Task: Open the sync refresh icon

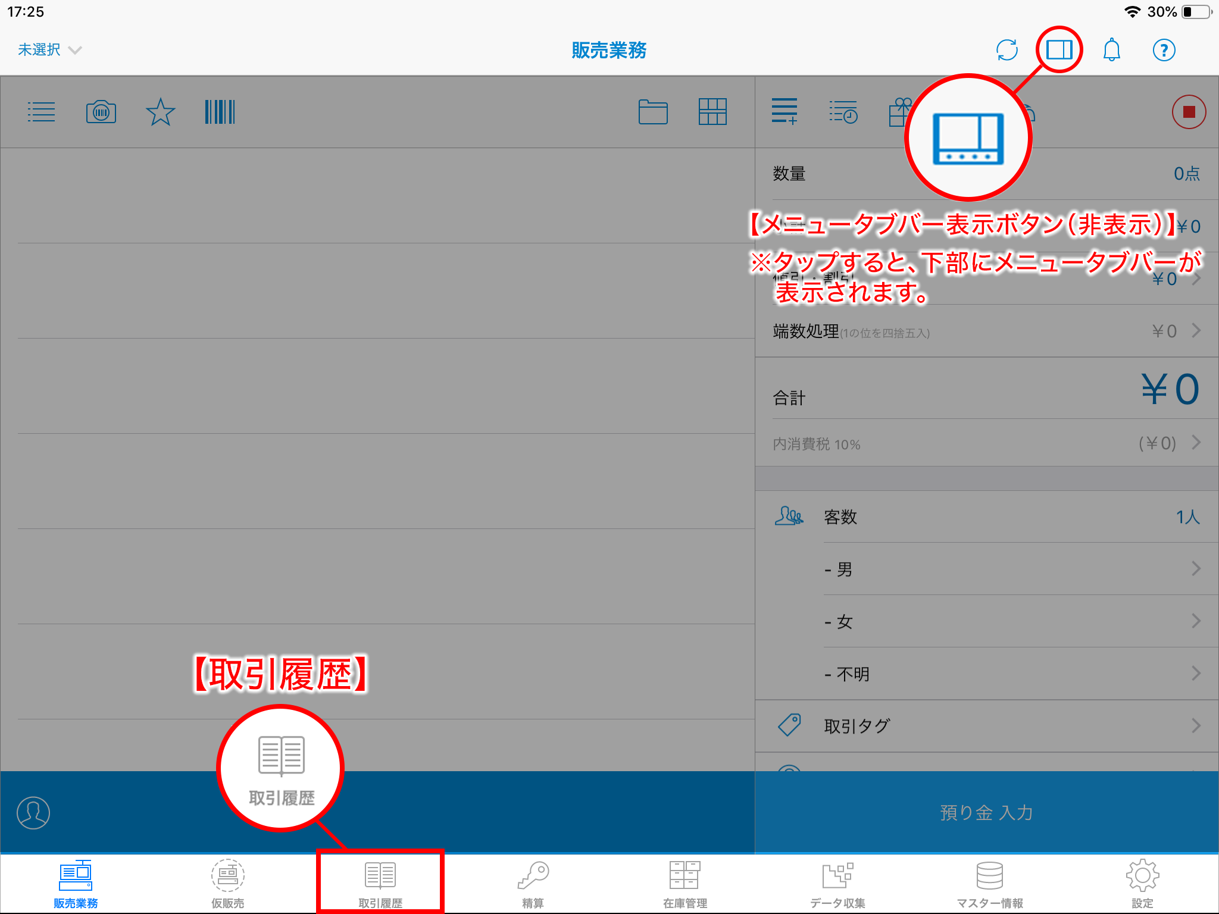Action: (1007, 50)
